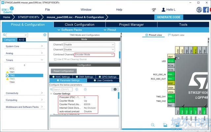The width and height of the screenshot is (211, 132).
Task: Expand the System Core category
Action: (24, 46)
